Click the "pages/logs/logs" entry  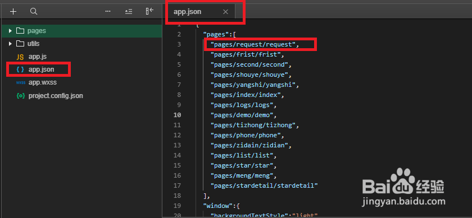(x=244, y=105)
